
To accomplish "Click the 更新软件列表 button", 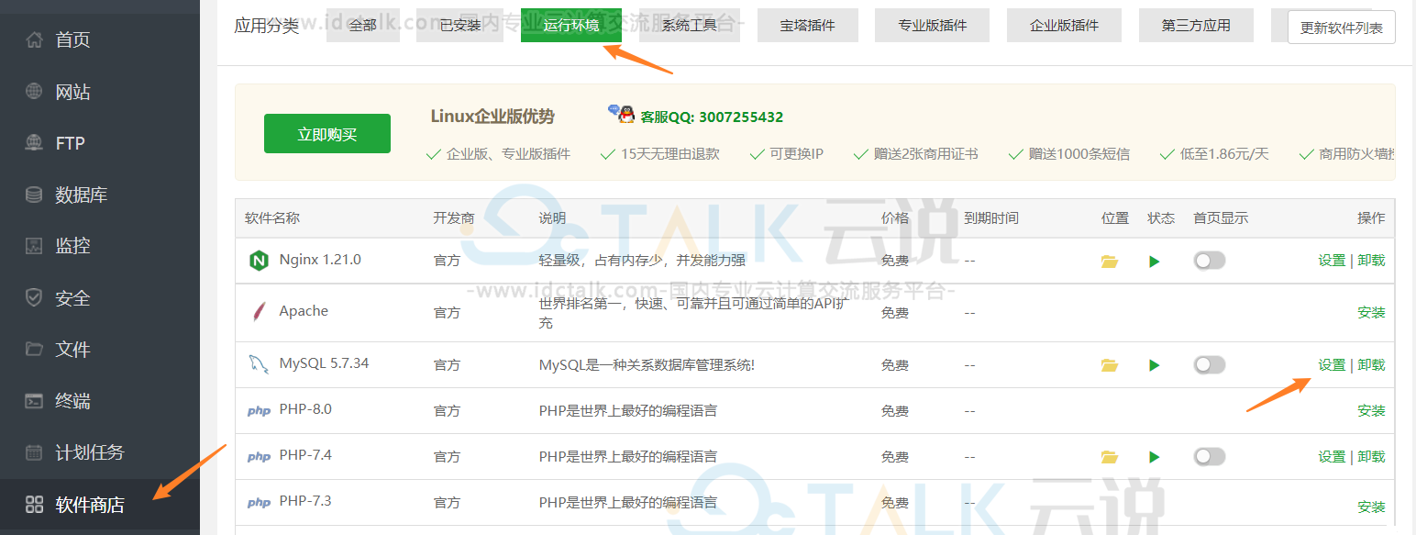I will (x=1342, y=28).
